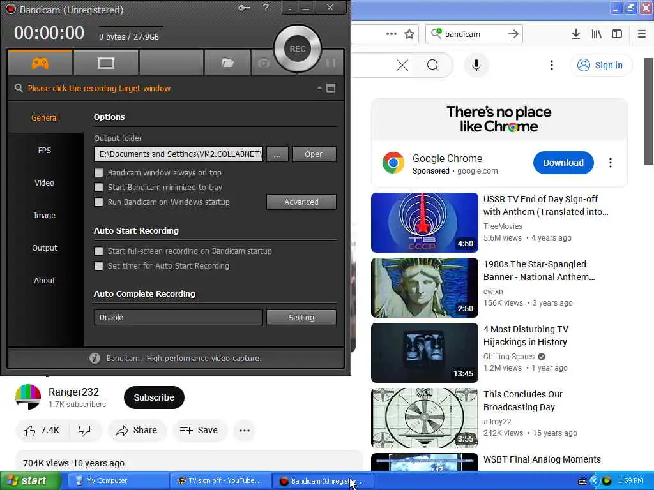Select the game recording mode gamepad icon
This screenshot has height=490, width=654.
[40, 63]
